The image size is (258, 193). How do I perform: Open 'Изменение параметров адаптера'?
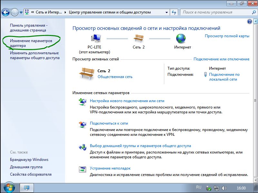pos(31,43)
